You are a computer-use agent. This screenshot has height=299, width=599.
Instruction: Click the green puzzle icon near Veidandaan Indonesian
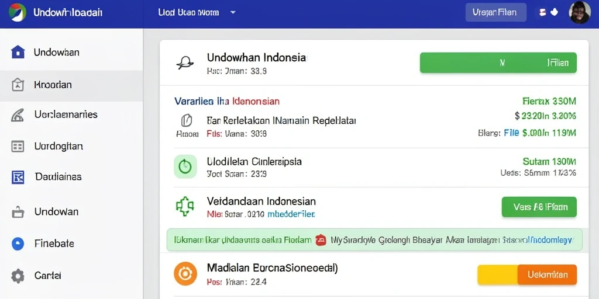(185, 206)
